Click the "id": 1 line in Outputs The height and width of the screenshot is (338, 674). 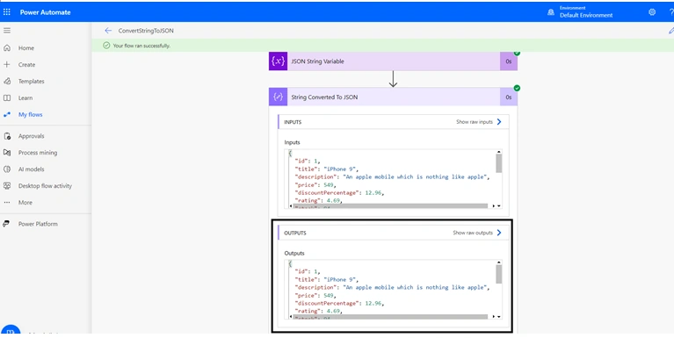[x=308, y=271]
